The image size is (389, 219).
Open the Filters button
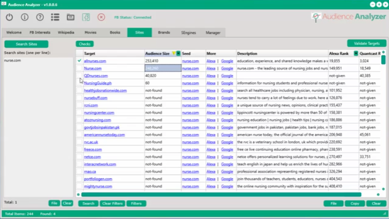pyautogui.click(x=136, y=203)
